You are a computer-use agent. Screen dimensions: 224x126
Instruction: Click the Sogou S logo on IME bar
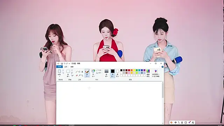(171, 122)
